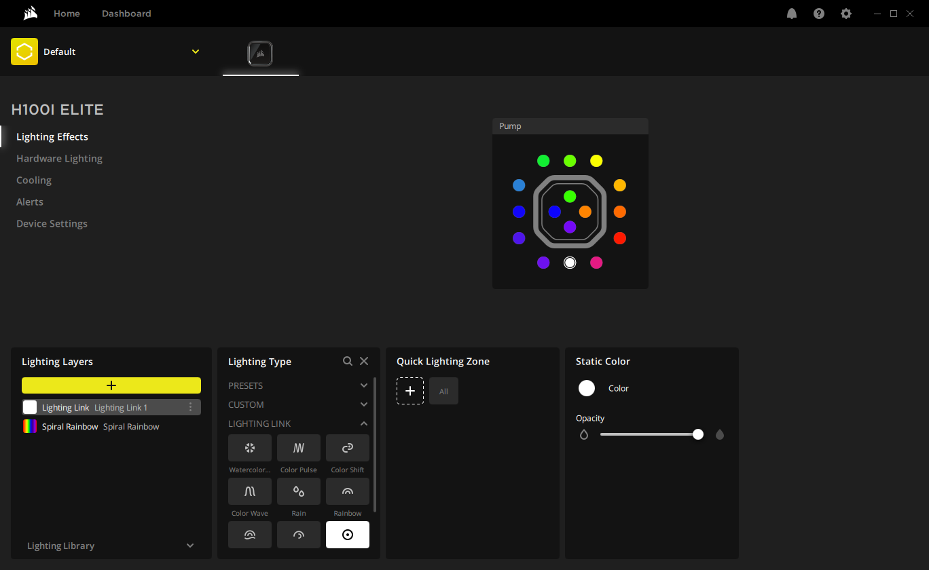Add a new quick lighting zone

pyautogui.click(x=410, y=391)
